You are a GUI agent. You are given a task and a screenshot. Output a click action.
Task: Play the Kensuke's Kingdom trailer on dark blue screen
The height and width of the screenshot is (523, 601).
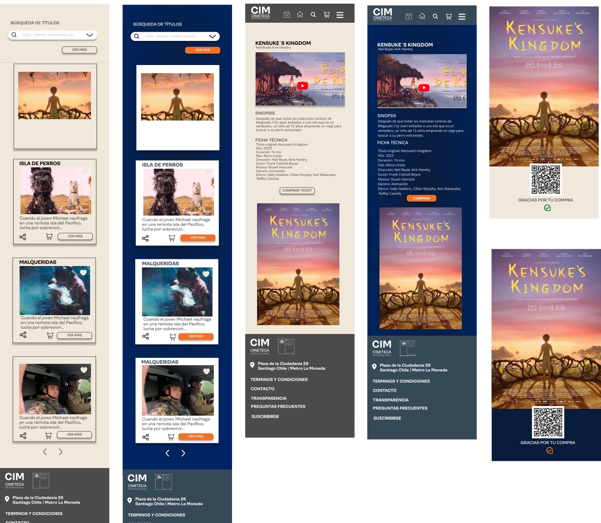pos(424,88)
